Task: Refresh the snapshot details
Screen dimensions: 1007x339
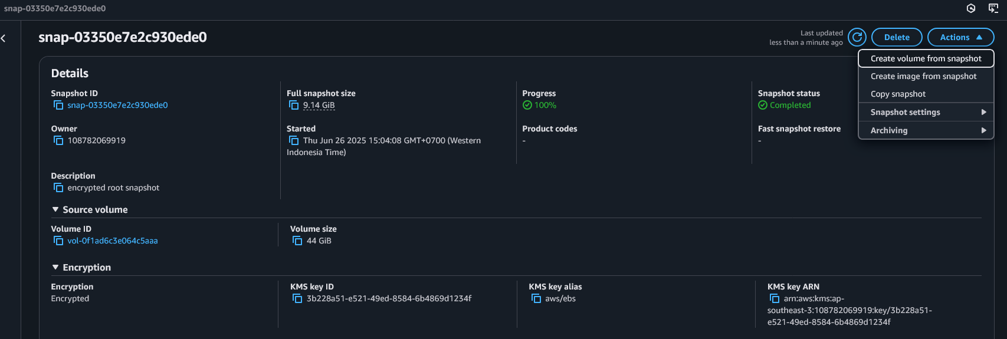Action: tap(857, 37)
